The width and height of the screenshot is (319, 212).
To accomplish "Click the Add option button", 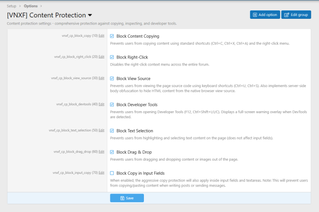I will click(265, 15).
